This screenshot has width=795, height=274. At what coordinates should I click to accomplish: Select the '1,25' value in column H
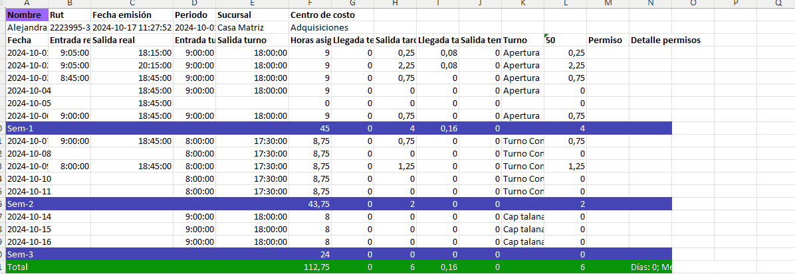[396, 166]
